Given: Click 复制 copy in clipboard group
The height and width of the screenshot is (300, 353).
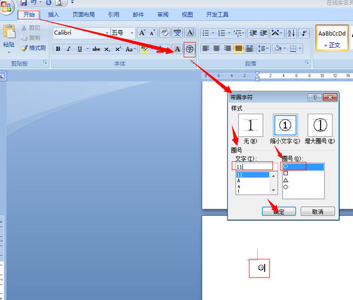Looking at the screenshot, I should (31, 38).
